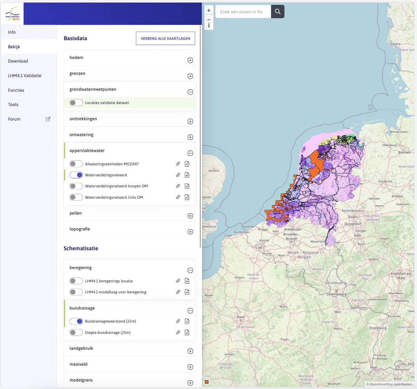Open link icon for Diepte buisdrainage (25m)

click(x=178, y=332)
